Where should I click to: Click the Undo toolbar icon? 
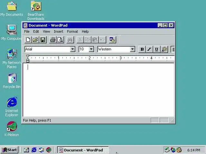tap(102, 40)
